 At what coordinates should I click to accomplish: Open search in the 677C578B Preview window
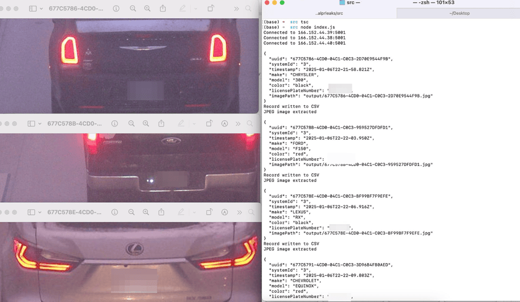(x=250, y=123)
